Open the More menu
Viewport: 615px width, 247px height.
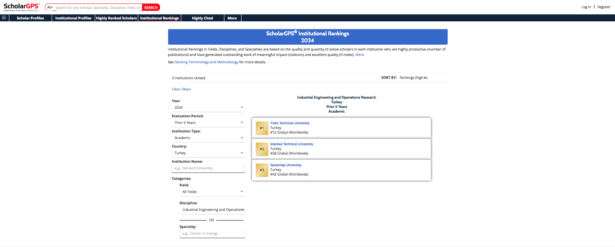click(x=232, y=18)
